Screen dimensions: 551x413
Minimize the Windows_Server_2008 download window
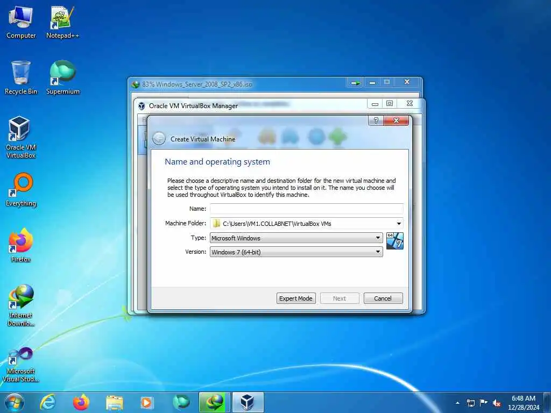(x=372, y=82)
